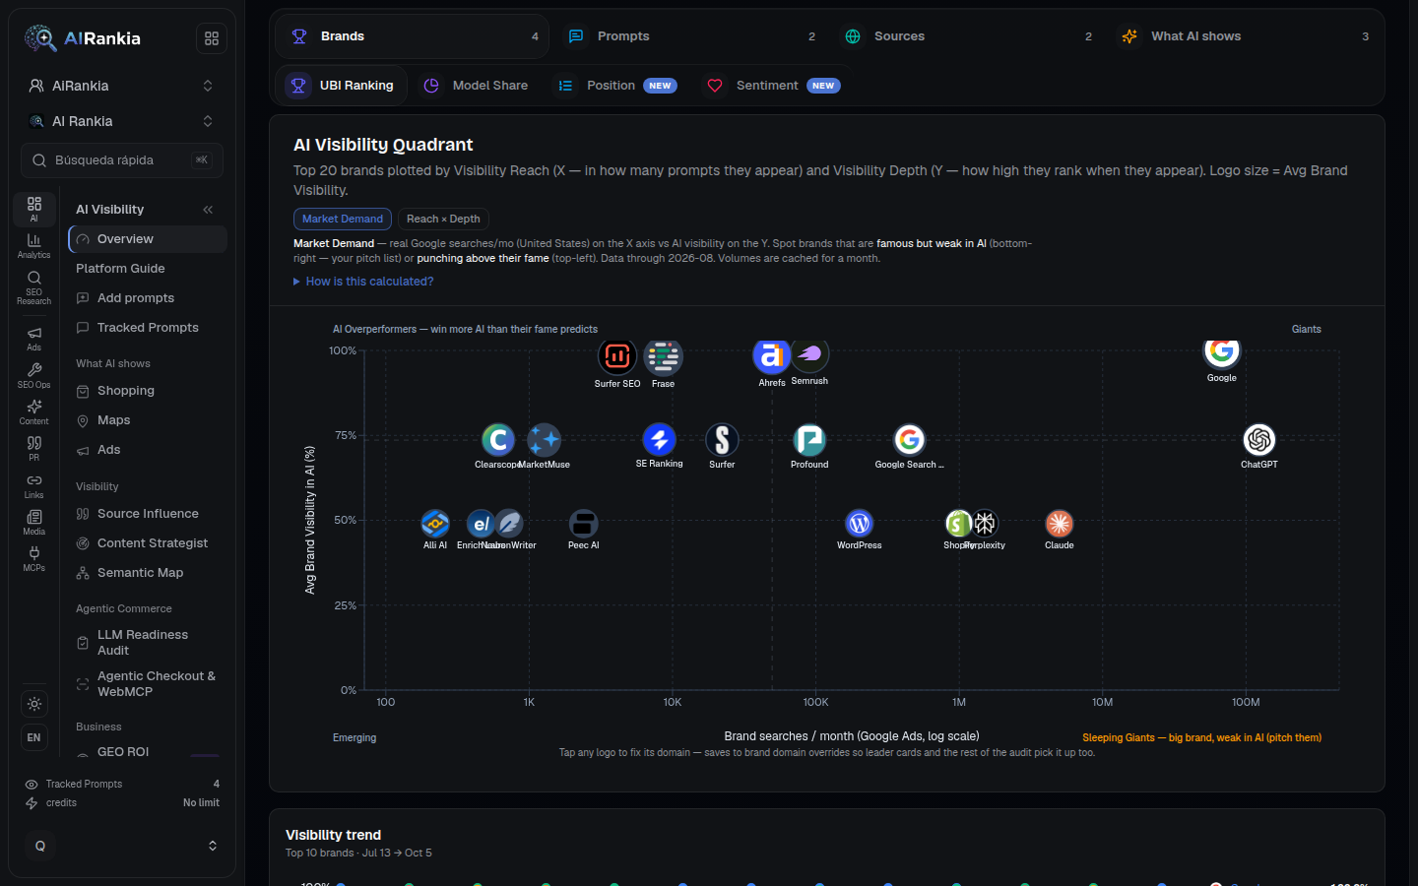Viewport: 1418px width, 886px height.
Task: Click the Peec AI logo in quadrant
Action: [x=584, y=524]
